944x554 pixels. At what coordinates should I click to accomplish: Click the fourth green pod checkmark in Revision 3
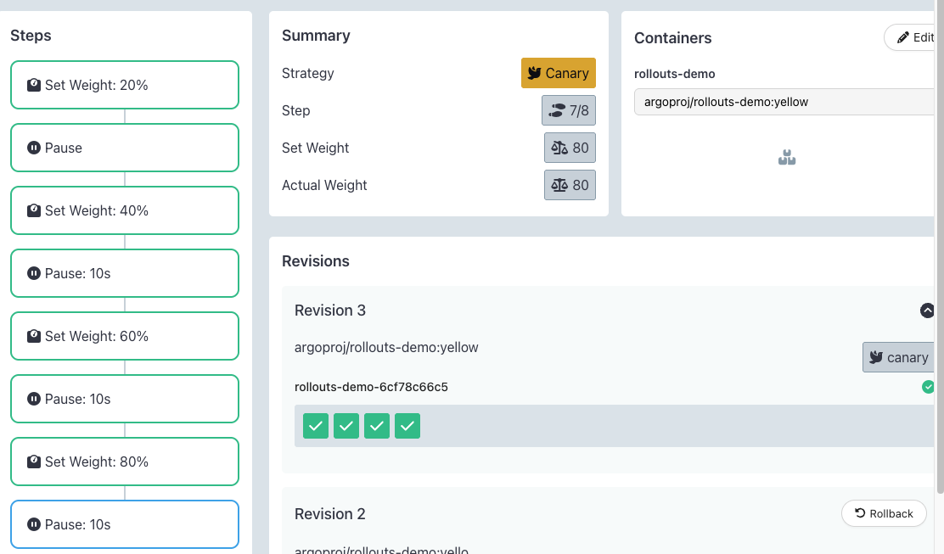tap(407, 426)
